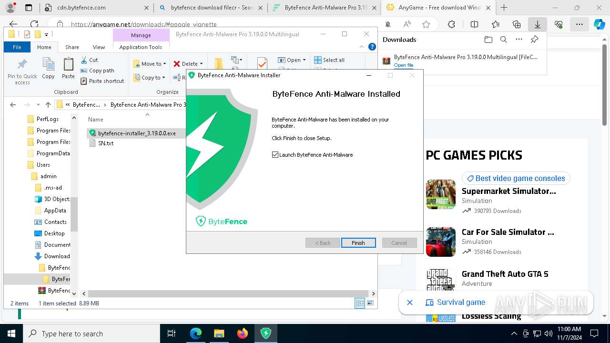The height and width of the screenshot is (343, 610).
Task: Click the Paste icon in ribbon
Action: [68, 68]
